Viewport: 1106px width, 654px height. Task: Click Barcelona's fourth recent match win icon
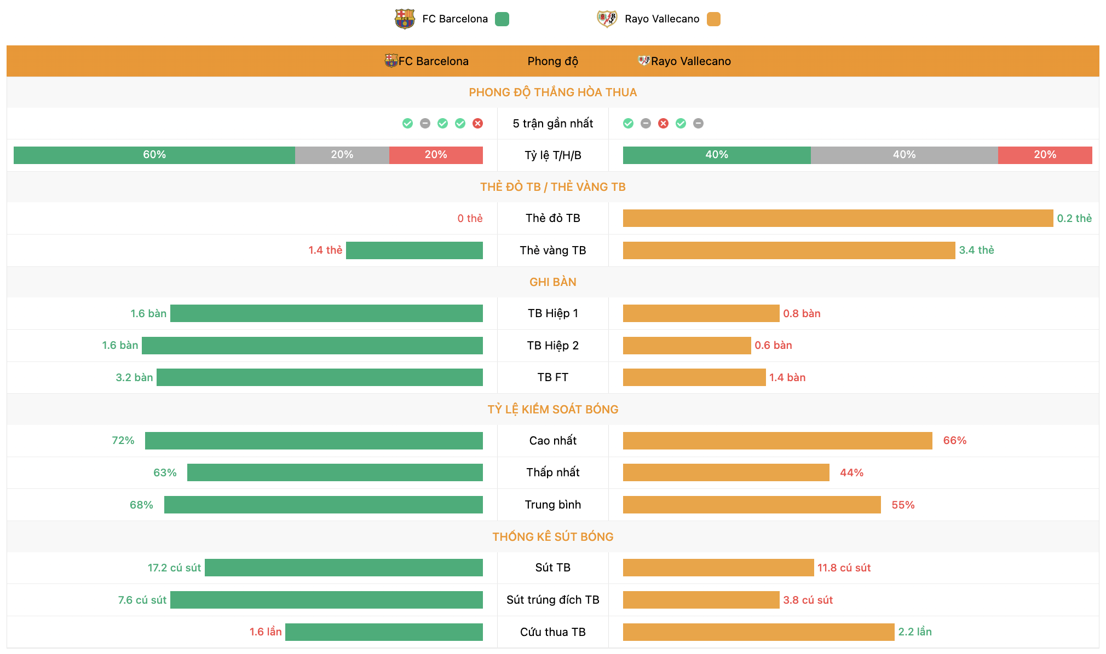[x=460, y=124]
